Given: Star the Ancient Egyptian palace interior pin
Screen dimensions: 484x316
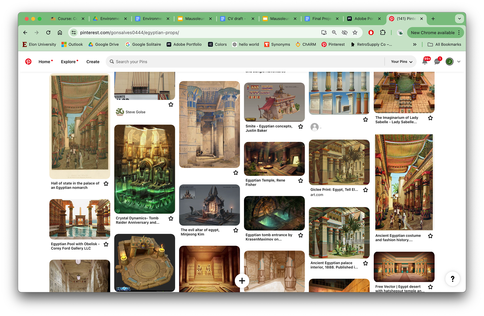Looking at the screenshot, I should pyautogui.click(x=366, y=263).
